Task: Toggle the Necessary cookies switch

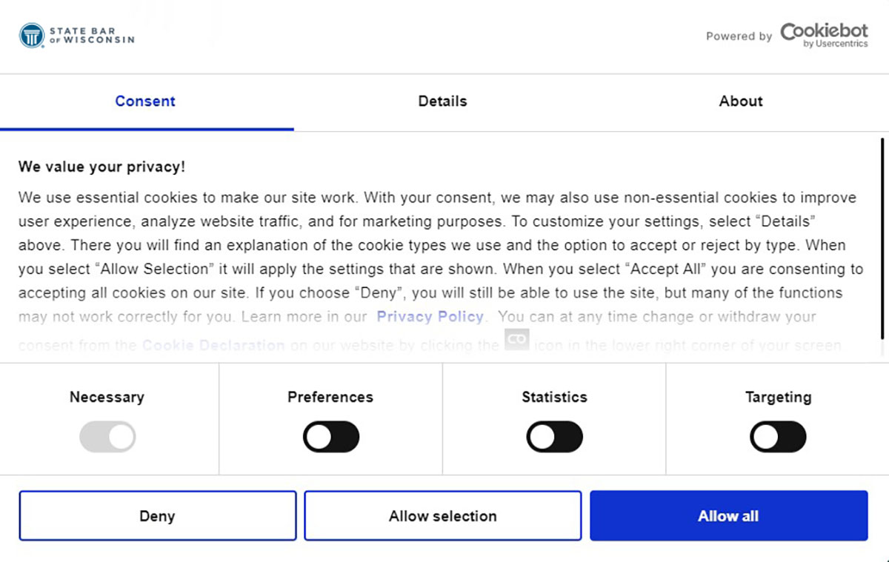Action: [107, 437]
